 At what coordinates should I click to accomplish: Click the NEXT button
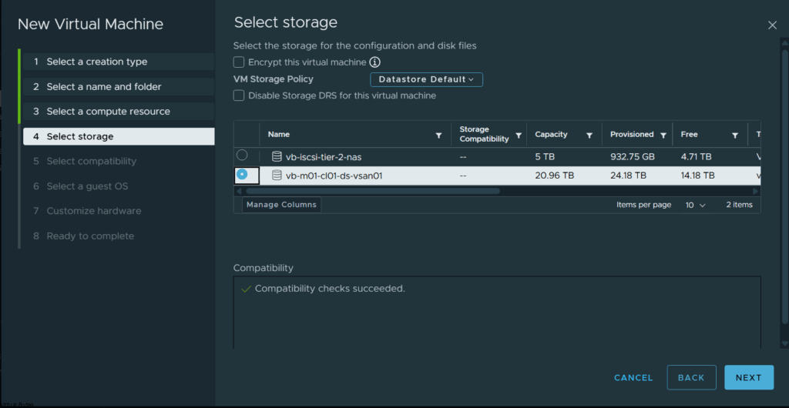click(749, 377)
